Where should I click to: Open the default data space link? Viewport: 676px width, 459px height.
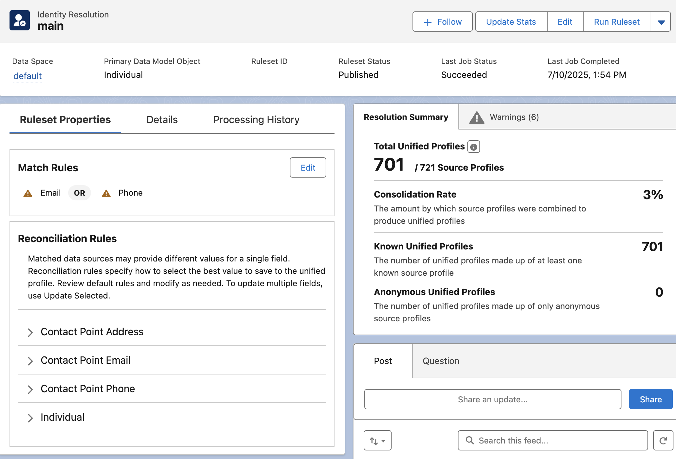click(x=28, y=76)
